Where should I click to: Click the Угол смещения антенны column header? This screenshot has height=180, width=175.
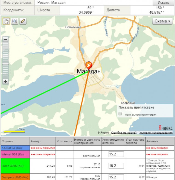113,141
